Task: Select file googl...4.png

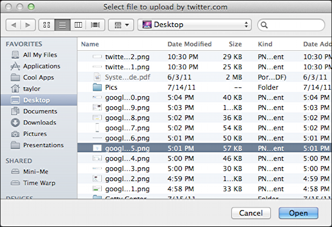Action: [x=204, y=158]
